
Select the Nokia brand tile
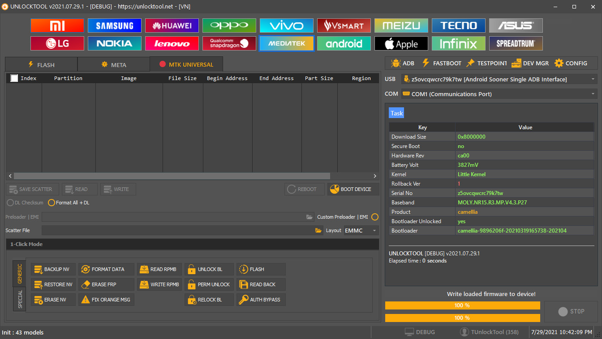tap(115, 43)
